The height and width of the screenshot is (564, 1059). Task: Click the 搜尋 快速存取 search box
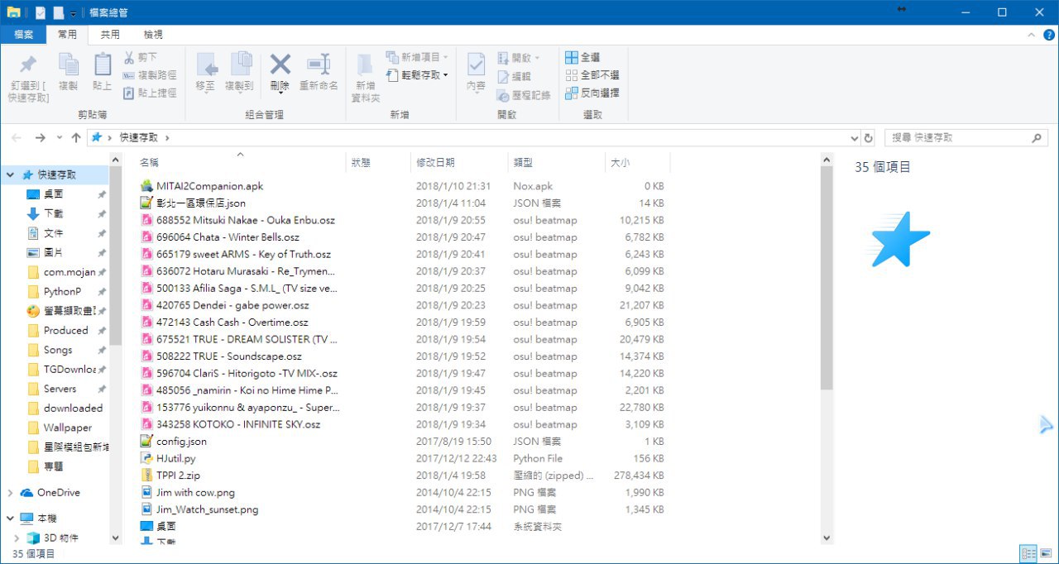(960, 137)
